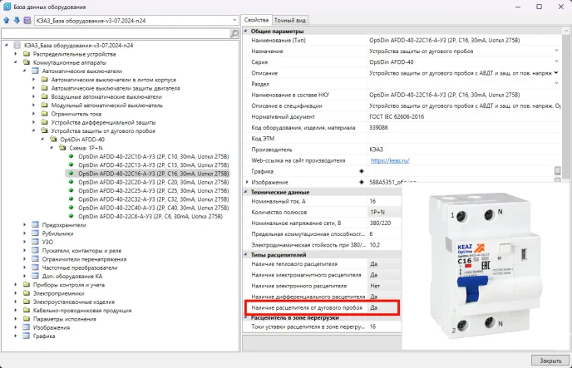572x368 pixels.
Task: Open the Назначение value dropdown
Action: (x=557, y=52)
